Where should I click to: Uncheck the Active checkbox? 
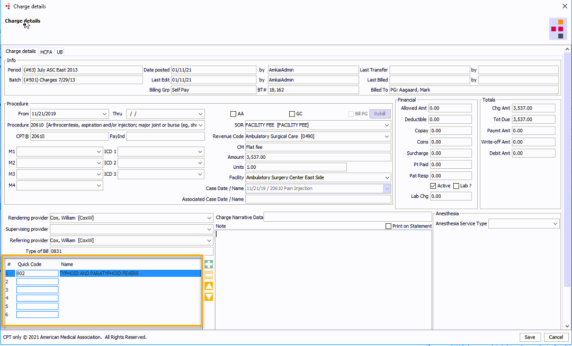[x=433, y=186]
